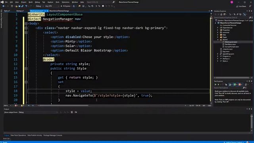
Task: Open the Error List tab
Action: coord(7,139)
